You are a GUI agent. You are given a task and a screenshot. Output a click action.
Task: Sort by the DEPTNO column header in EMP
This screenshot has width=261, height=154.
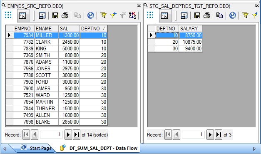[93, 29]
